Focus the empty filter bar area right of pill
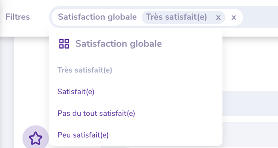Image resolution: width=278 pixels, height=148 pixels. tap(260, 17)
